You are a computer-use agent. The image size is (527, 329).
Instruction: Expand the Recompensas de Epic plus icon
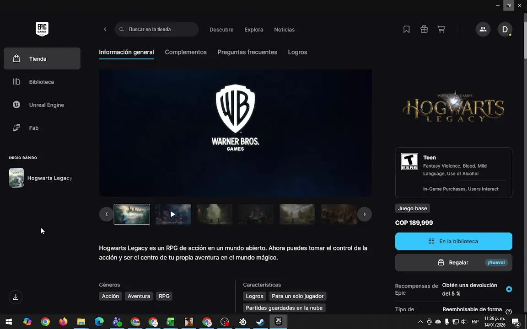[509, 289]
